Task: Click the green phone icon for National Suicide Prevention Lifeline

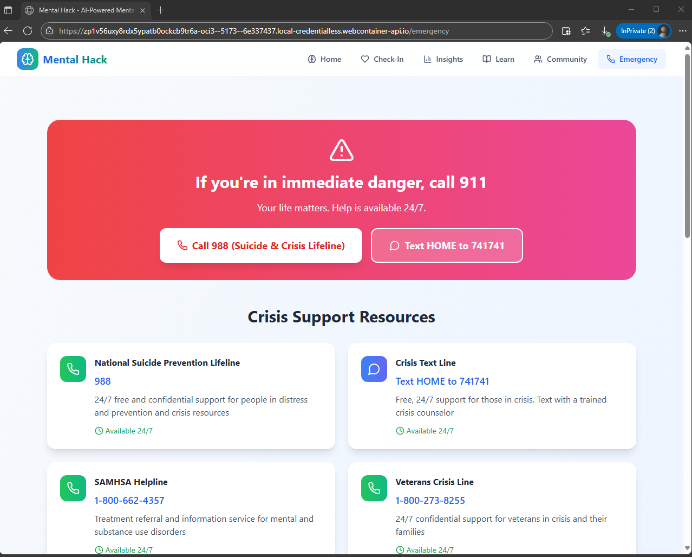Action: coord(73,369)
